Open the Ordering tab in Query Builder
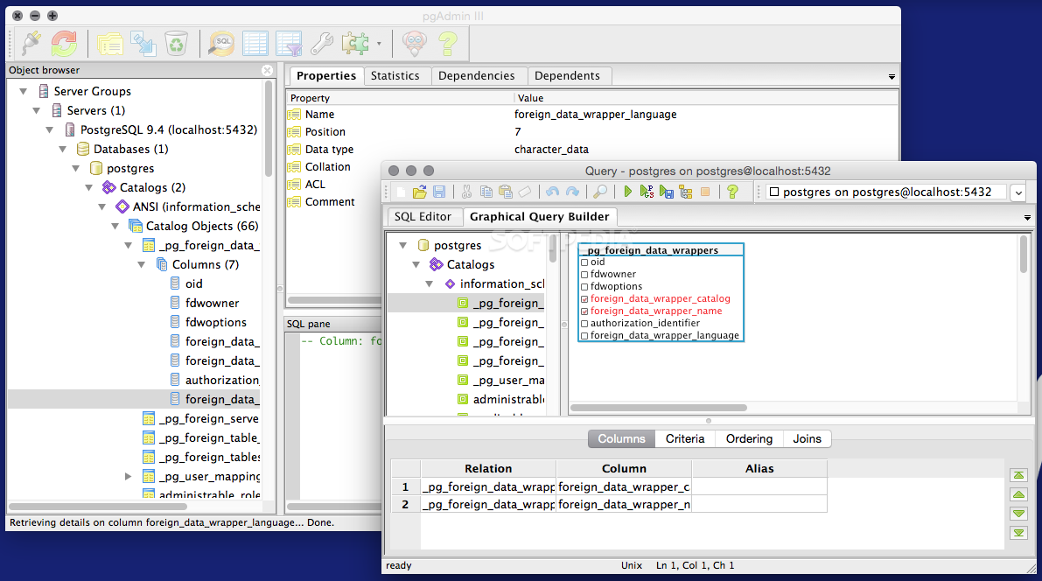Screen dimensions: 1042x581 tap(749, 438)
